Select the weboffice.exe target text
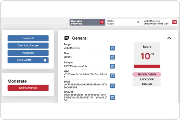Image resolution: width=180 pixels, height=120 pixels. click(72, 48)
